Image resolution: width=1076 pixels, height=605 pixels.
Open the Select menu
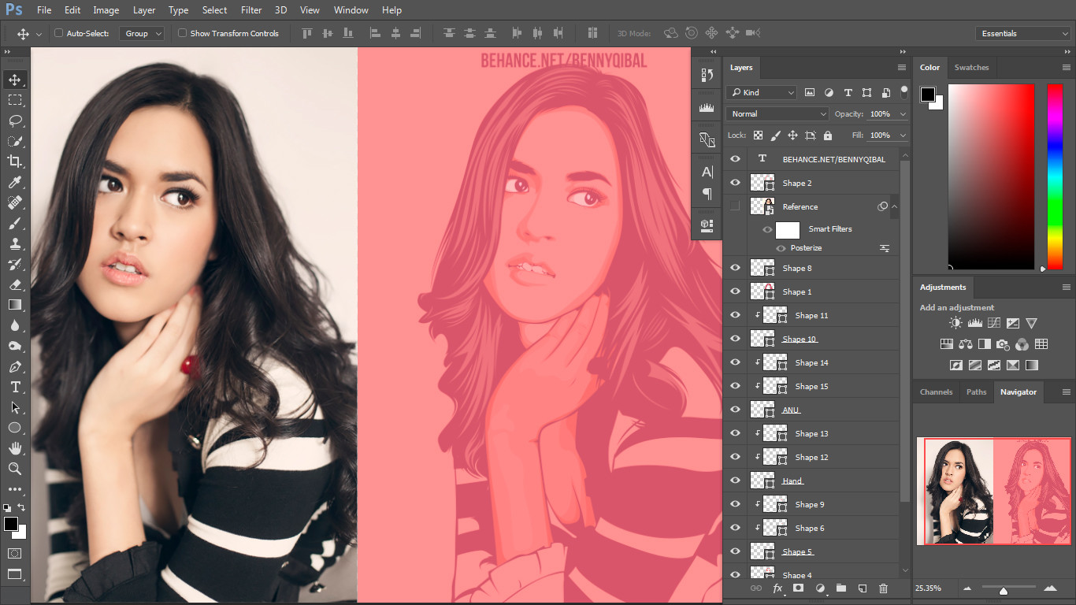click(214, 10)
